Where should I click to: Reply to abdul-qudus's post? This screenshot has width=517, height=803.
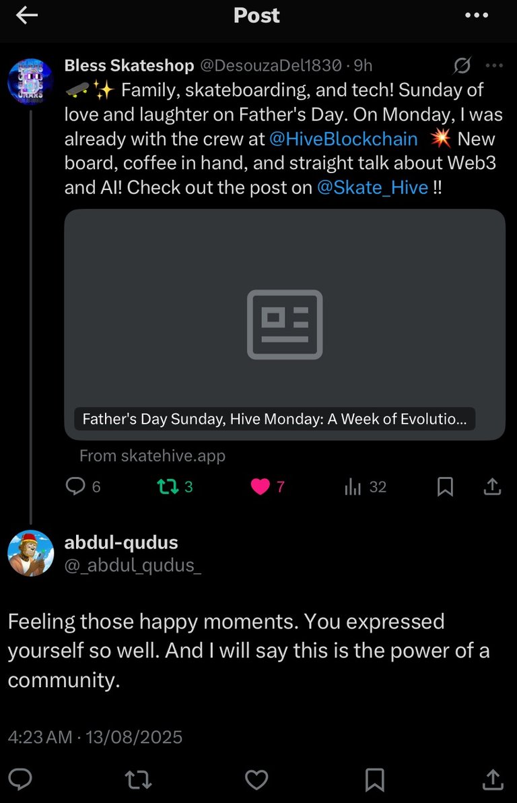coord(21,779)
